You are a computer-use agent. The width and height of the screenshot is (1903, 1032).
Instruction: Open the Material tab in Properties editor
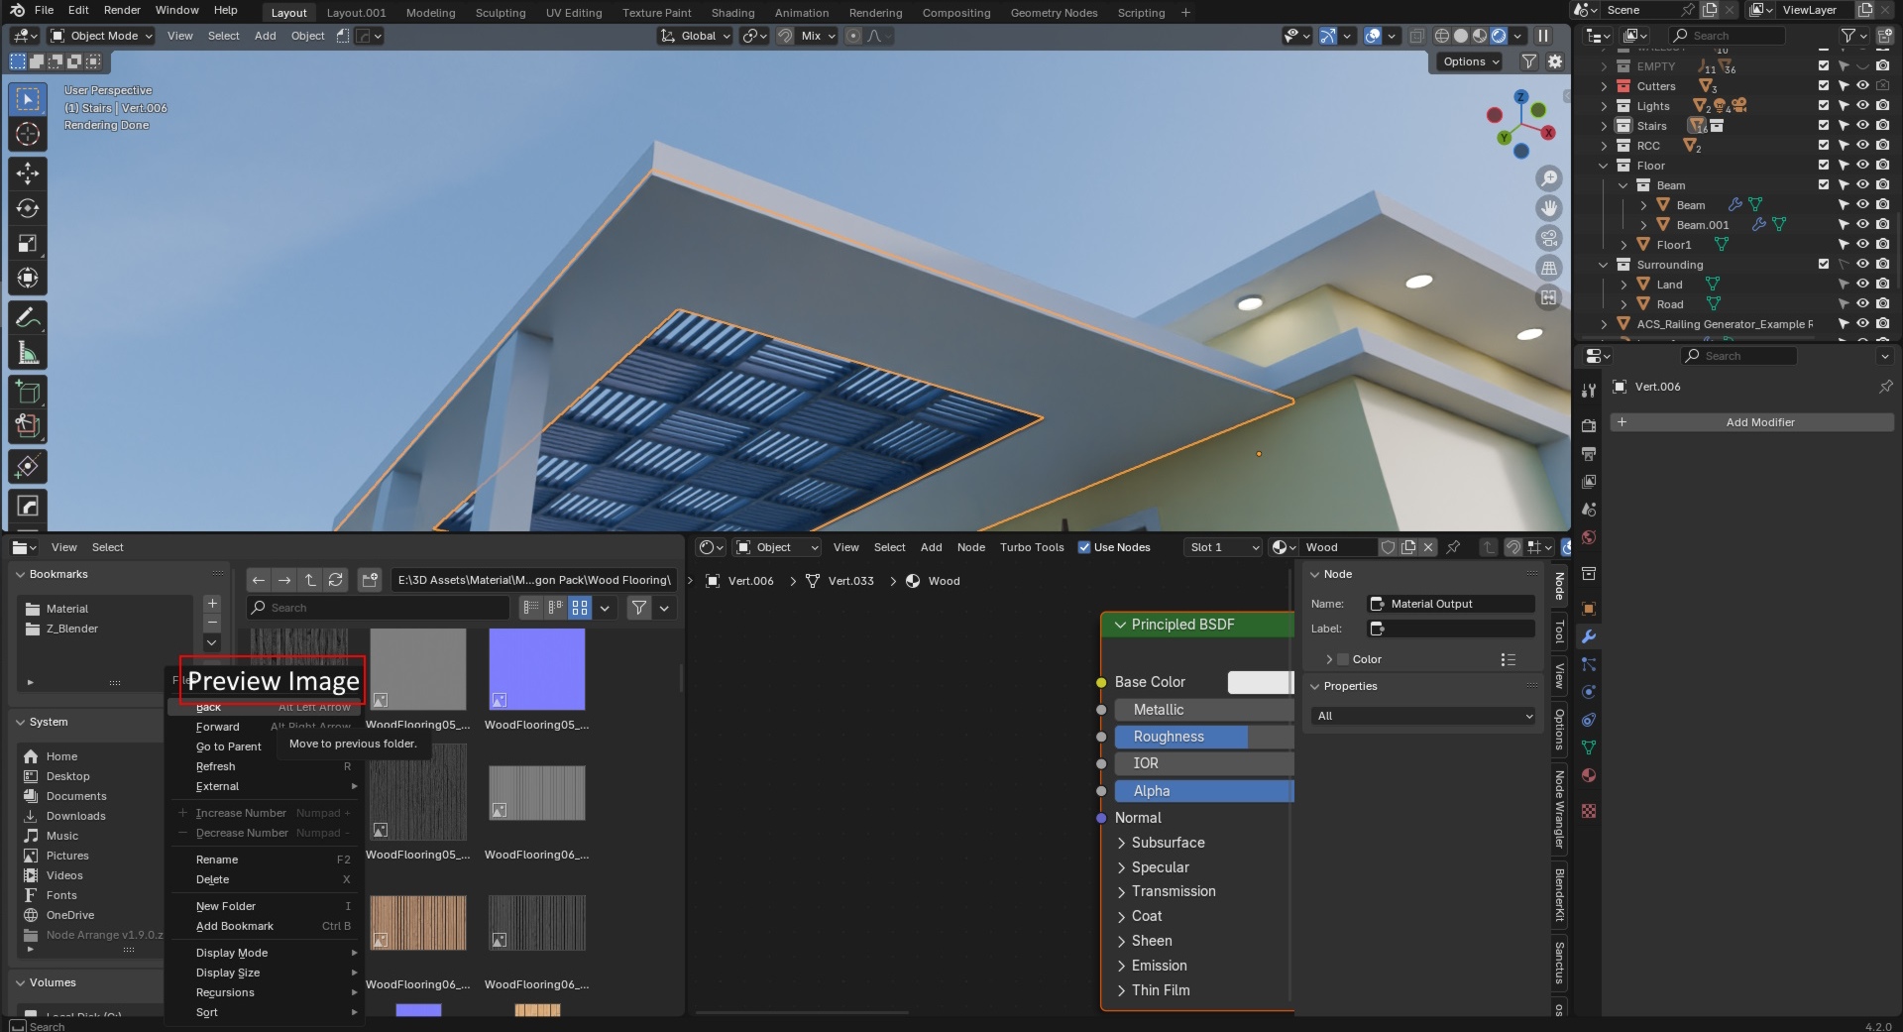[1589, 775]
